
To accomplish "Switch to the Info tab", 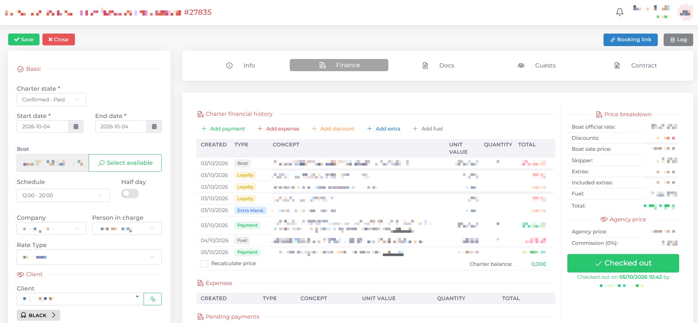I will [240, 65].
